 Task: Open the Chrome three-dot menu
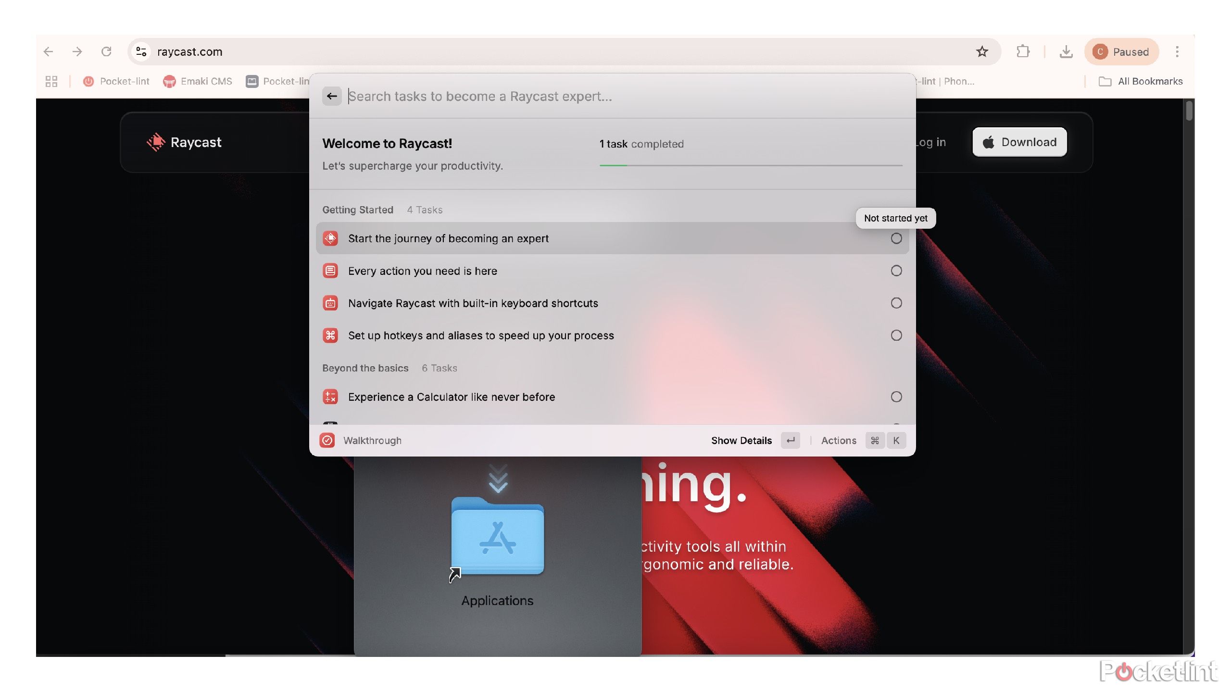coord(1177,51)
